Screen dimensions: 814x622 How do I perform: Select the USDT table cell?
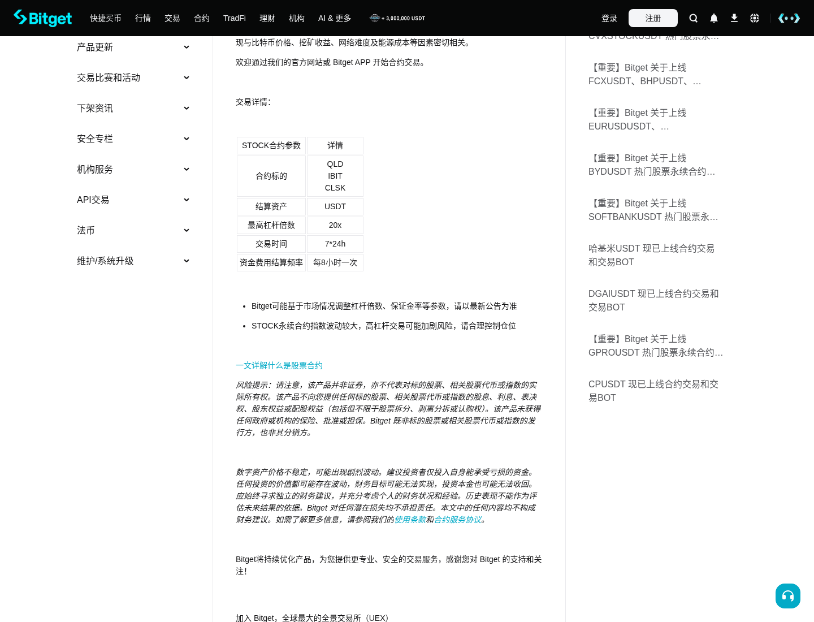coord(335,206)
